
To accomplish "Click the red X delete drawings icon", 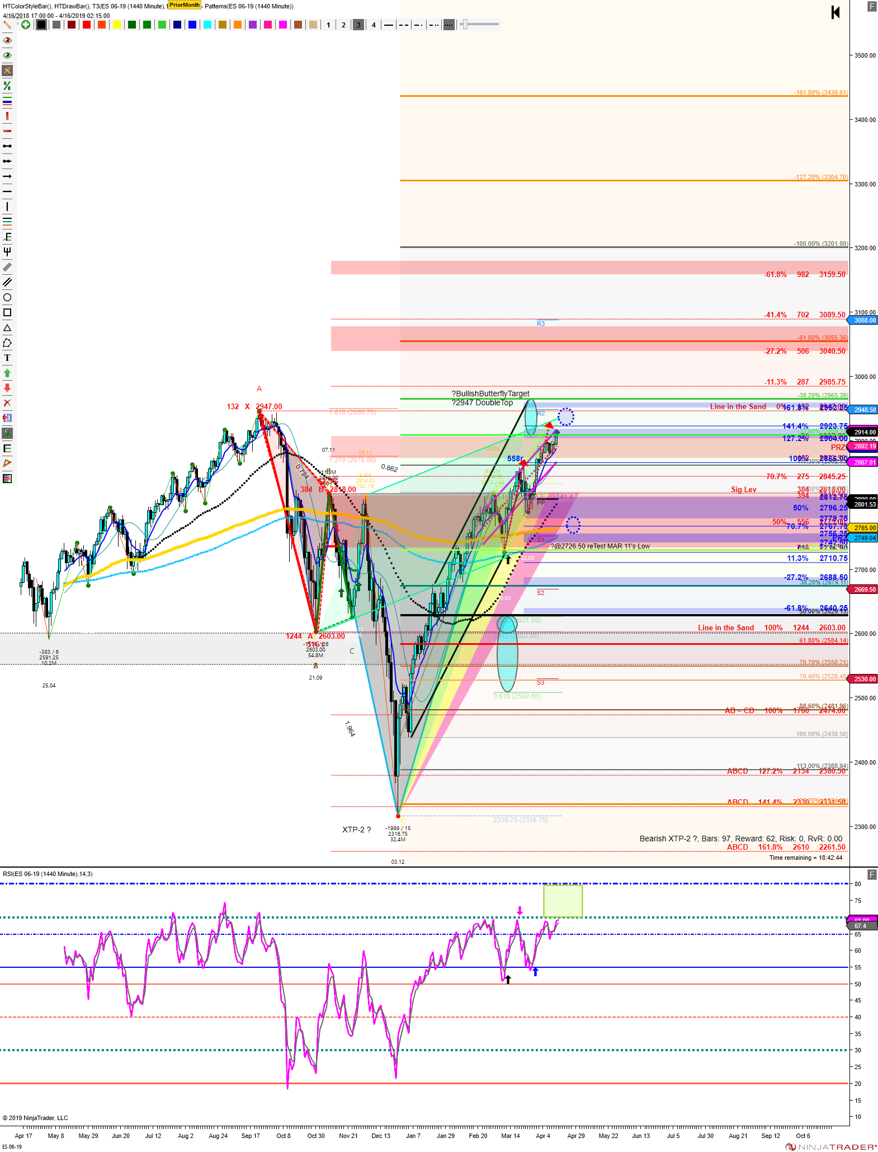I will tap(7, 403).
